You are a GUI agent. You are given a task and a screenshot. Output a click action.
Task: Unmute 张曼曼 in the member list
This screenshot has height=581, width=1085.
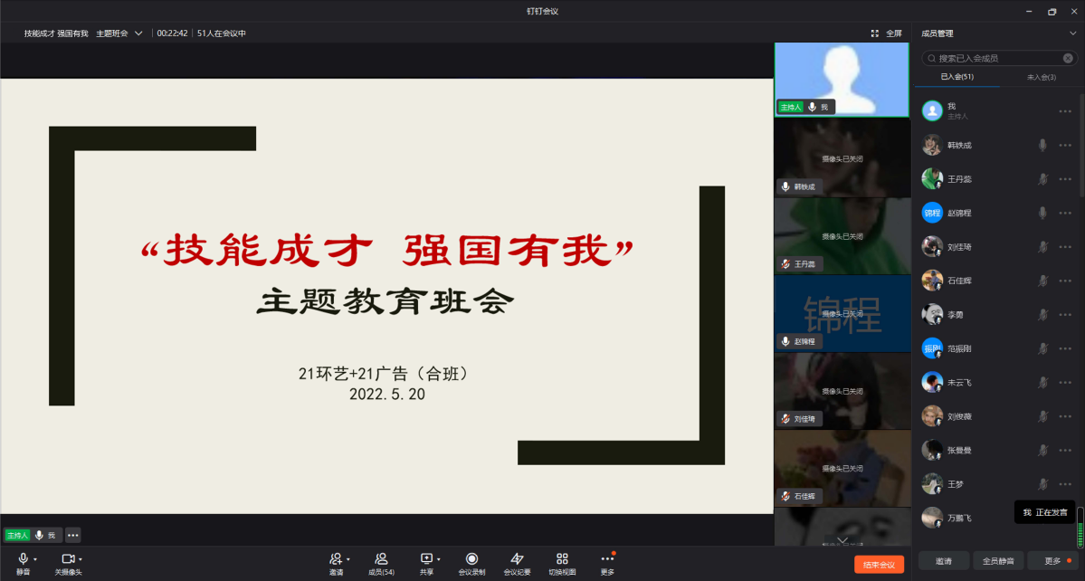(x=1042, y=451)
